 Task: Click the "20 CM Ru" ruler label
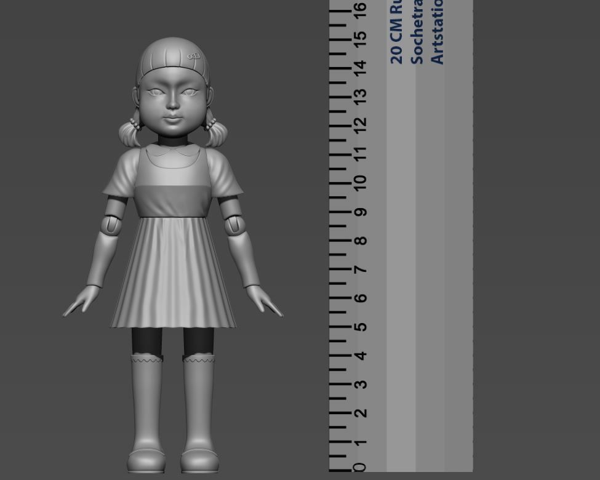pos(396,32)
